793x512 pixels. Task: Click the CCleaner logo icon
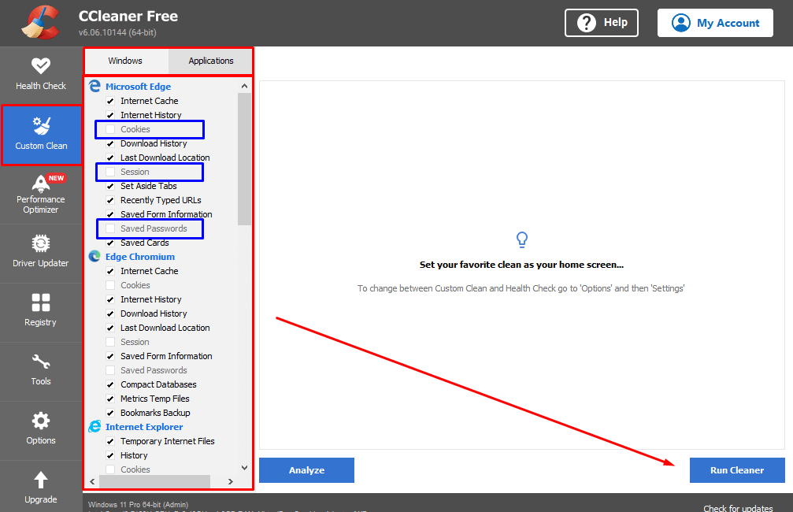coord(40,23)
